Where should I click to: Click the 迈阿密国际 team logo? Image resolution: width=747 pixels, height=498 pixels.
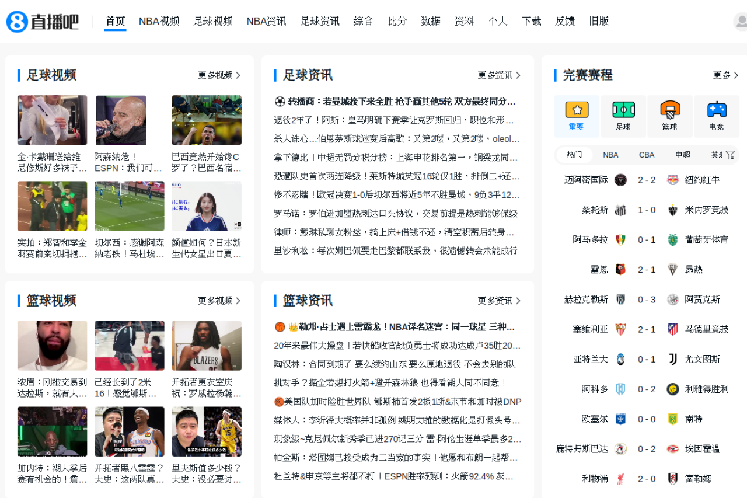620,180
